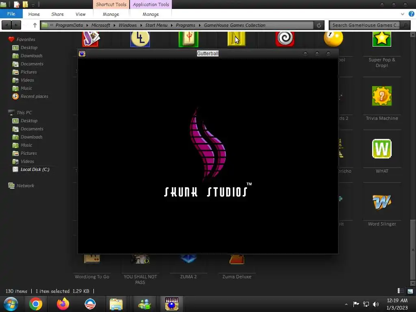
Task: Open the Share ribbon tab
Action: point(57,14)
